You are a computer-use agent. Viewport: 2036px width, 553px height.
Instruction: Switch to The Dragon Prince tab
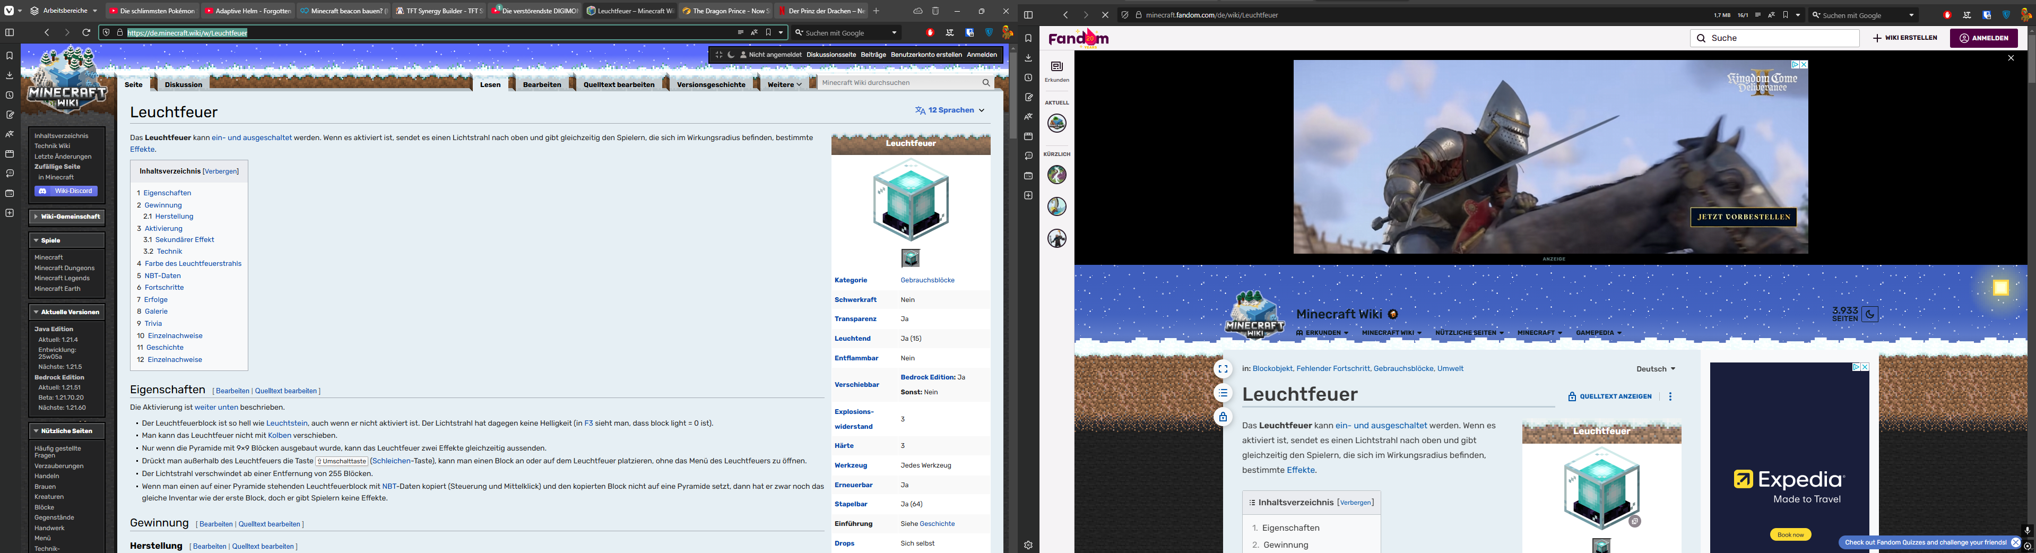(725, 11)
